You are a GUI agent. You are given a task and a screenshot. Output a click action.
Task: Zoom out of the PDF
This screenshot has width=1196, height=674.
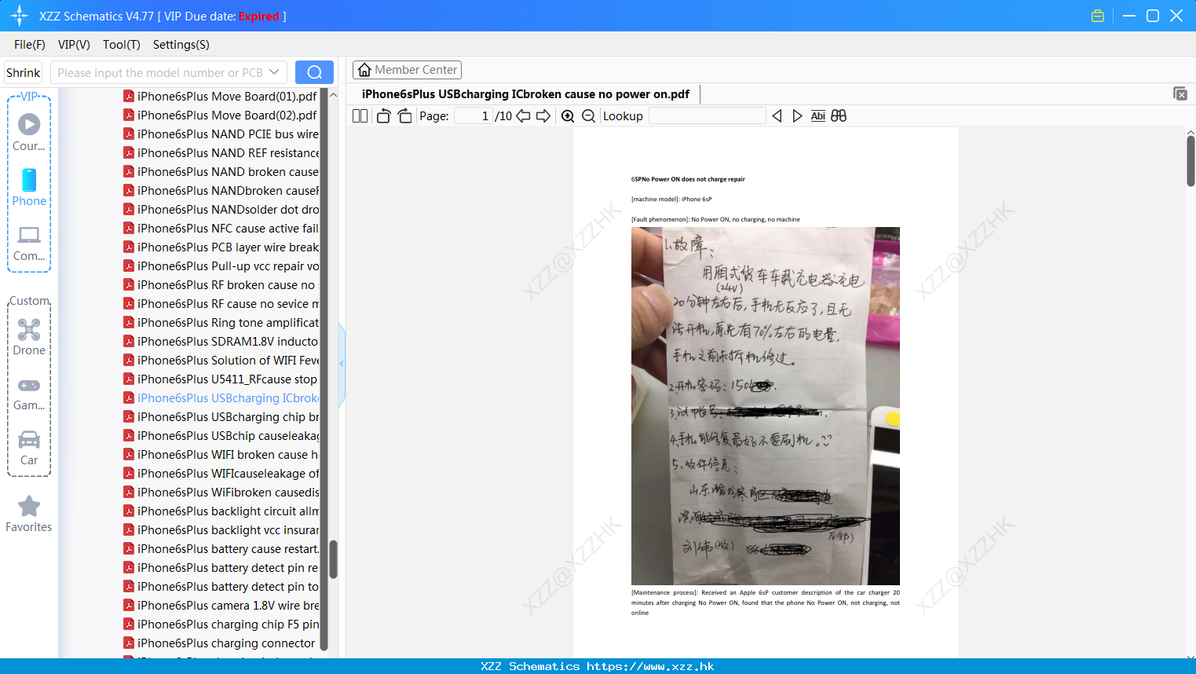point(588,116)
